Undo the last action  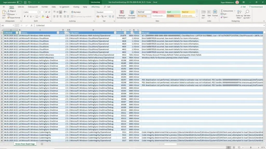click(x=29, y=2)
